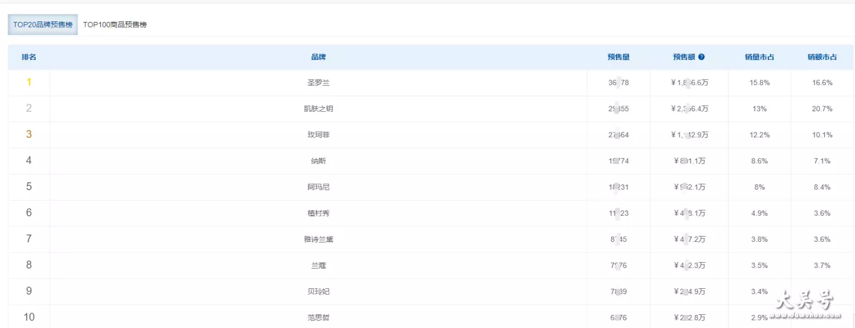This screenshot has width=855, height=328.
Task: Click 玫珂菲 presale amount cell
Action: click(x=690, y=135)
